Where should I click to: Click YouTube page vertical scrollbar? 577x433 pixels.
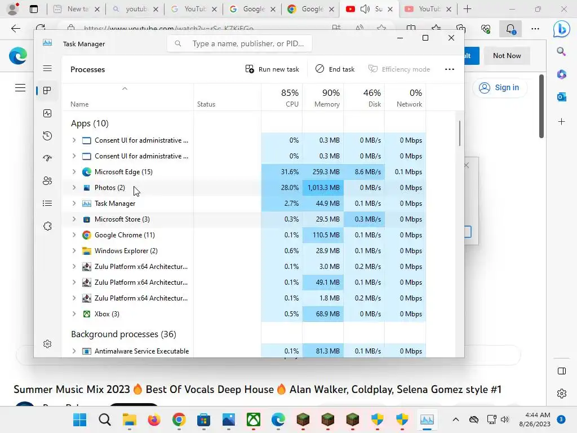pyautogui.click(x=542, y=106)
